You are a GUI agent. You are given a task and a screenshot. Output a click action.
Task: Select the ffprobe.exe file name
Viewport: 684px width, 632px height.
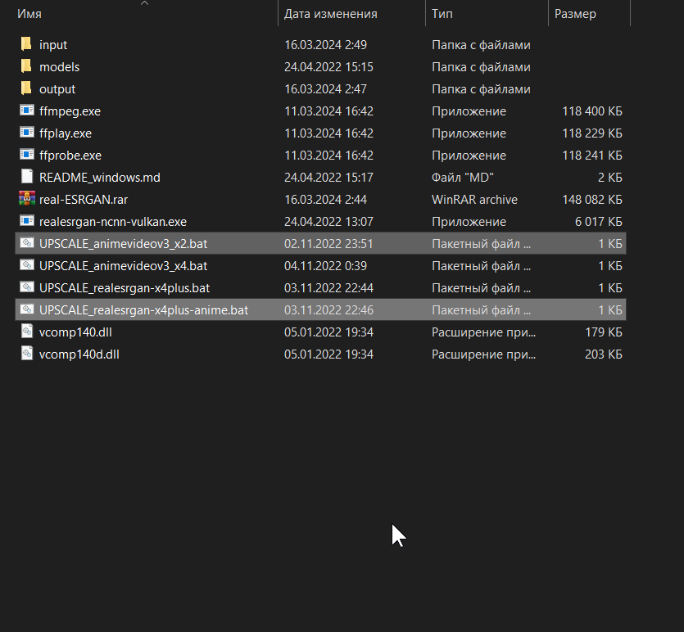(70, 156)
